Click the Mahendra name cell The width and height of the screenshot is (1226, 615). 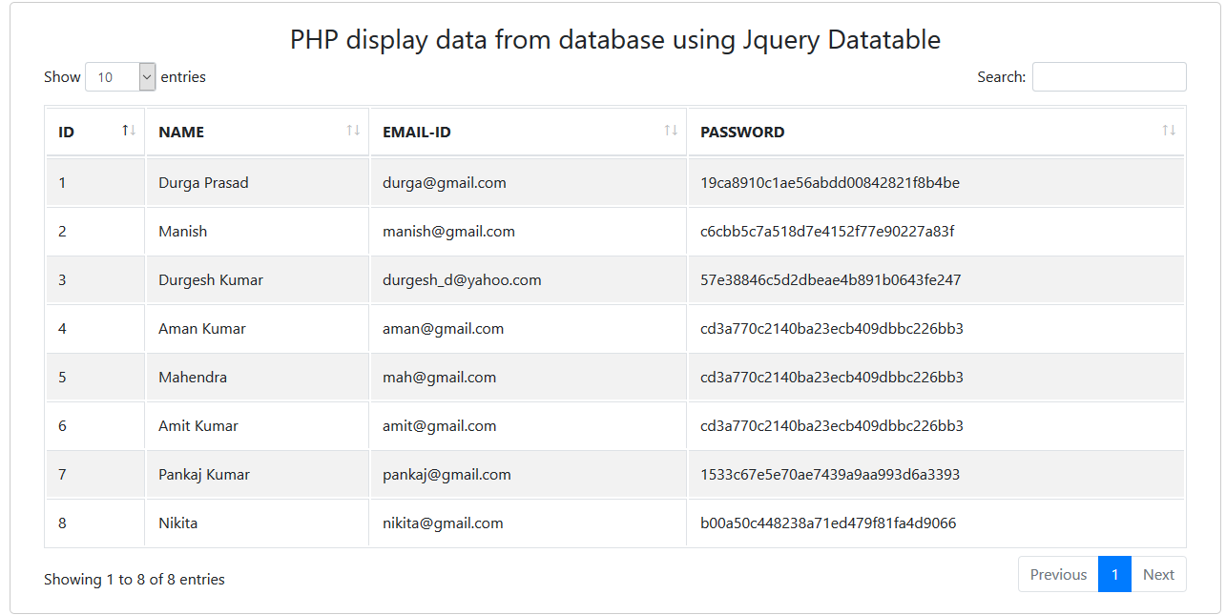click(x=193, y=378)
